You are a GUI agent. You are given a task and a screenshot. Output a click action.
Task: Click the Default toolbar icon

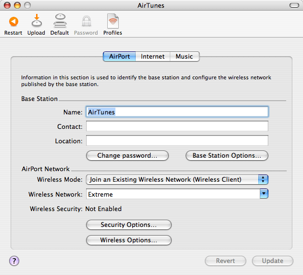coord(60,21)
